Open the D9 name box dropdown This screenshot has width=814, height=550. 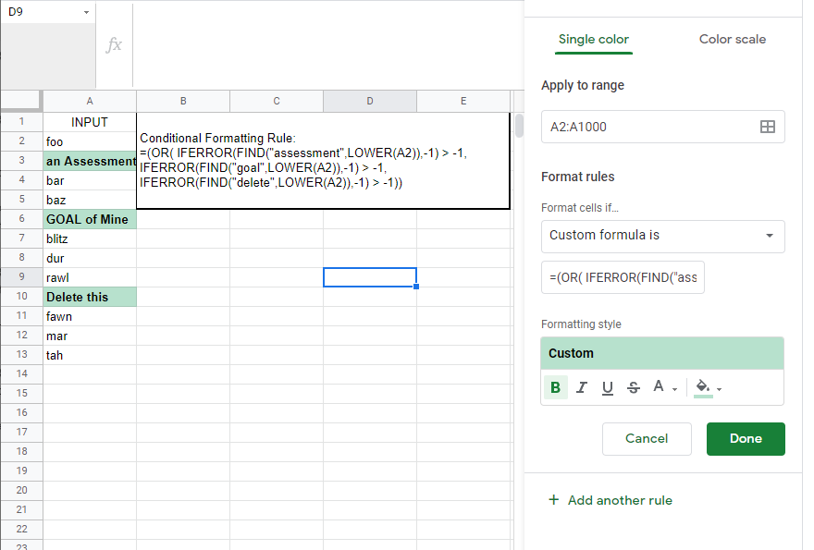[x=86, y=12]
